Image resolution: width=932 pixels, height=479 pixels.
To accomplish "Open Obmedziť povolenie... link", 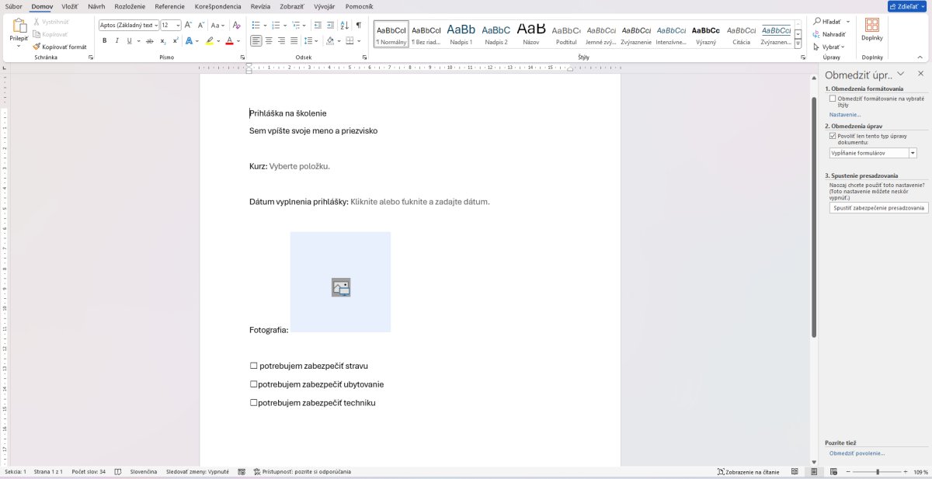I will 857,453.
